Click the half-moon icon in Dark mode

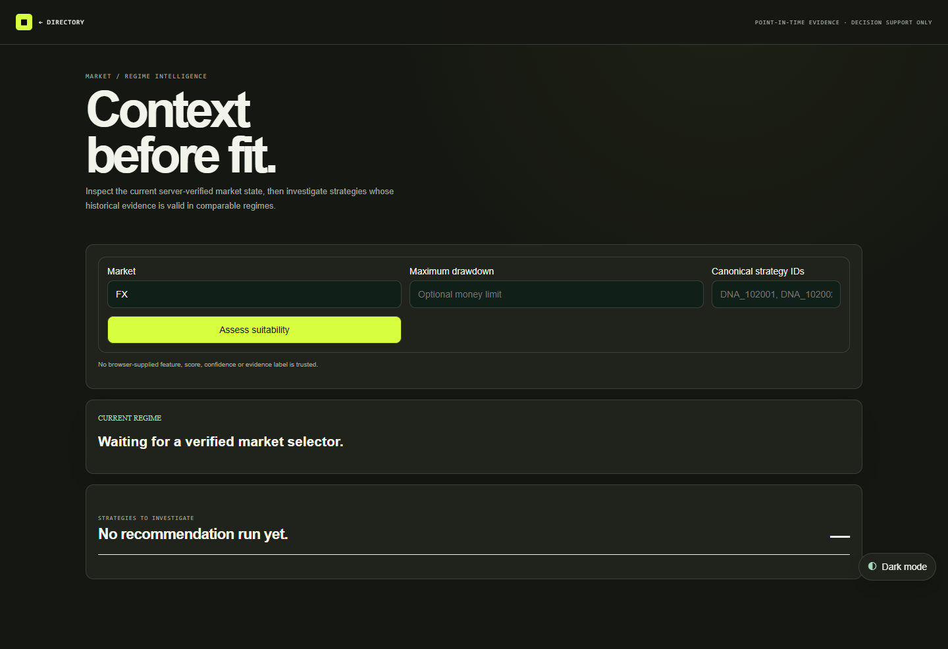(x=872, y=566)
